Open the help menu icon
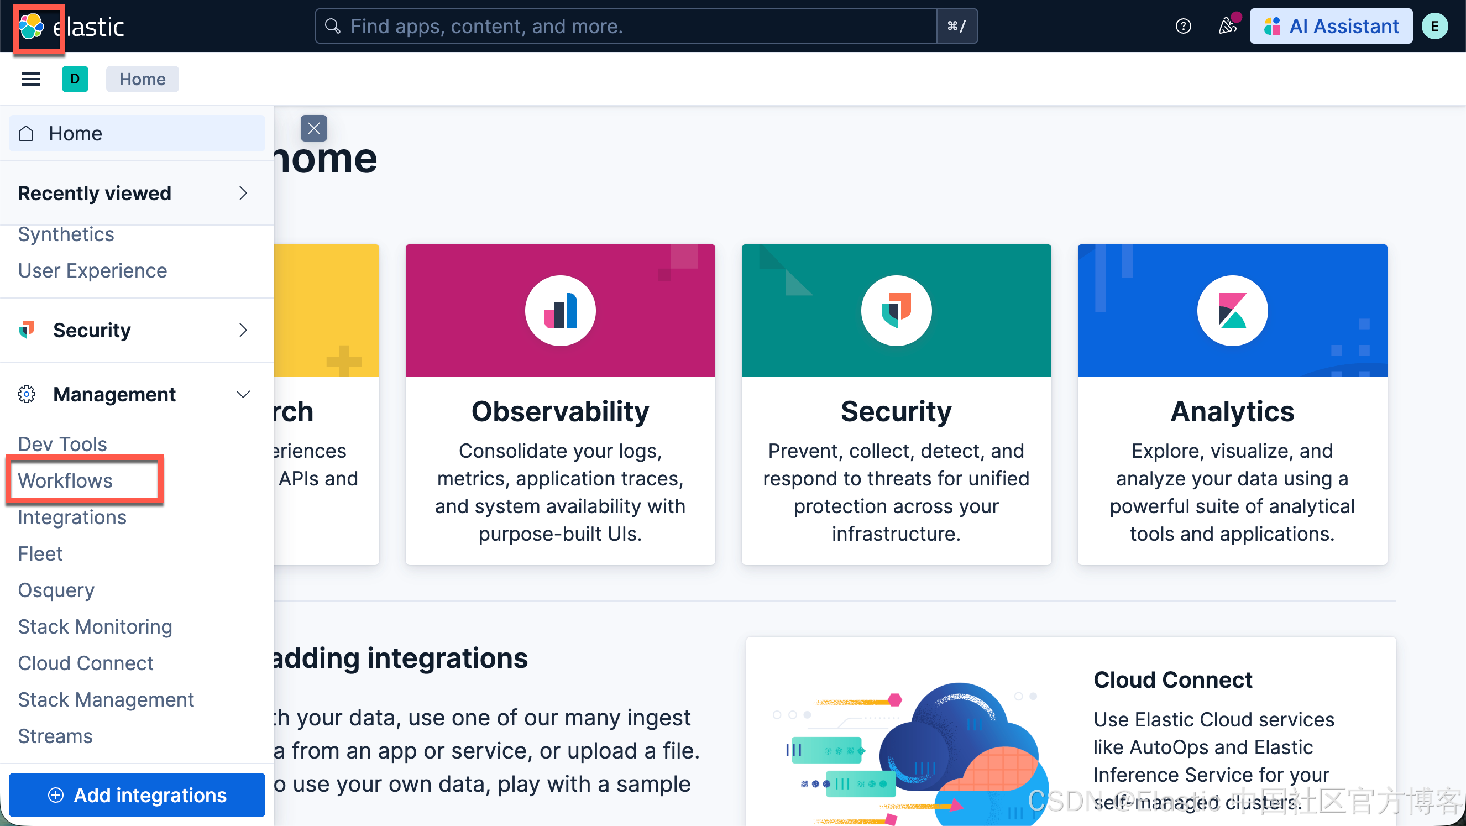 click(x=1183, y=26)
